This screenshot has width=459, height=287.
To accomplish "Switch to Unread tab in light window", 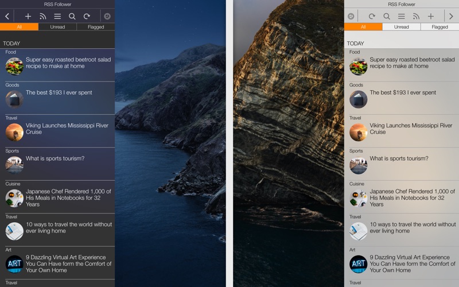I will point(401,27).
